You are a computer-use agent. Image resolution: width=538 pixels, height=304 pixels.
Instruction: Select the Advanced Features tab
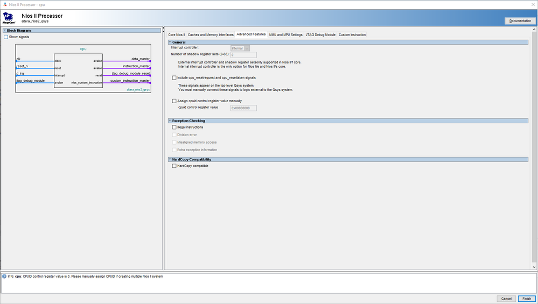click(251, 34)
